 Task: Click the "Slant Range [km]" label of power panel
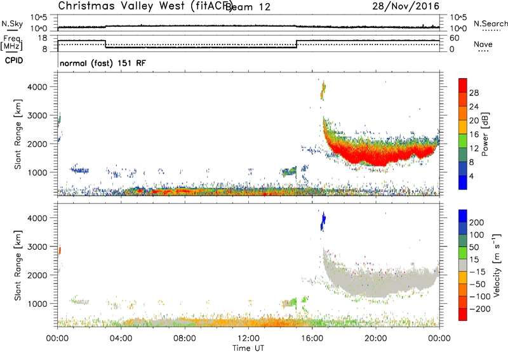18,134
